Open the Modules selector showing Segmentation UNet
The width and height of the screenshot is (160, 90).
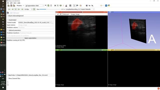tap(34, 5)
